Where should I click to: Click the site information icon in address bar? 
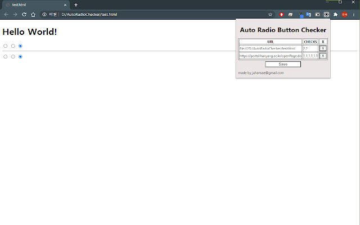tap(44, 14)
